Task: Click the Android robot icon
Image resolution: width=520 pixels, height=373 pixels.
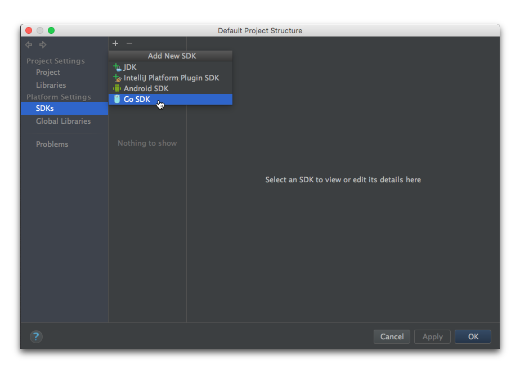Action: [x=117, y=88]
